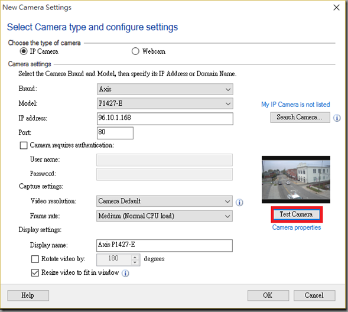Screen dimensions: 348x312
Task: Click info icon next to Search Camera
Action: (x=337, y=118)
